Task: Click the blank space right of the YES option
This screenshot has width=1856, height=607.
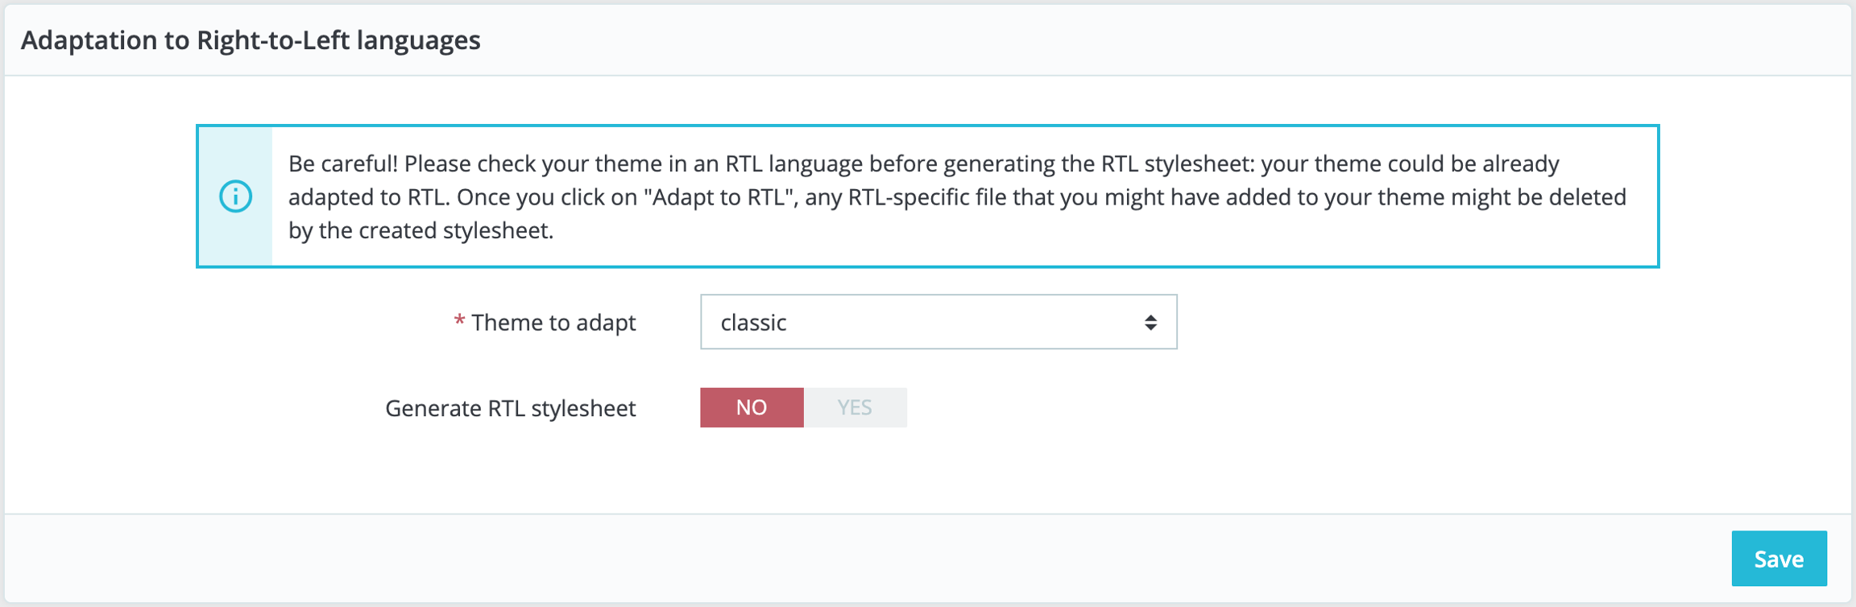Action: [1208, 407]
